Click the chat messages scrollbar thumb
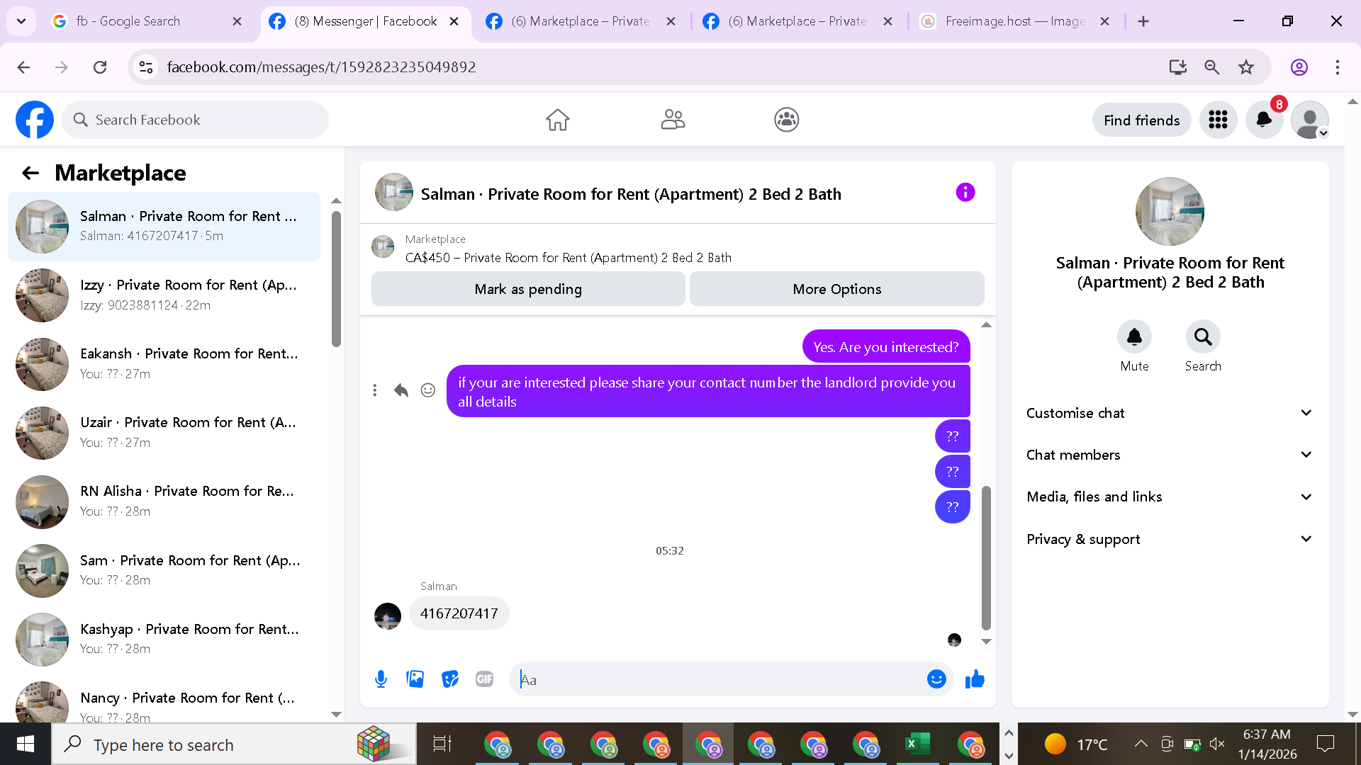 pos(986,557)
